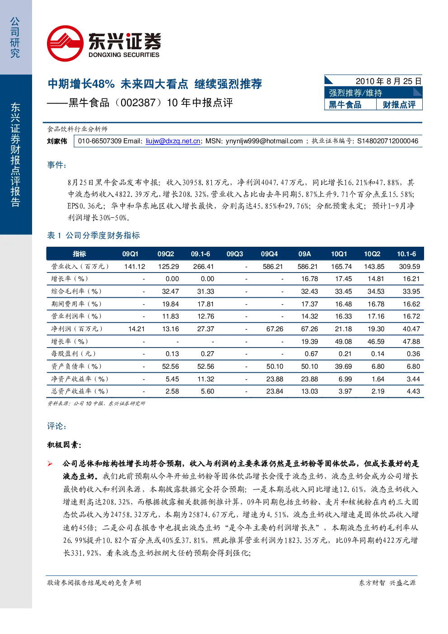Select ROA value 13.03

click(309, 391)
